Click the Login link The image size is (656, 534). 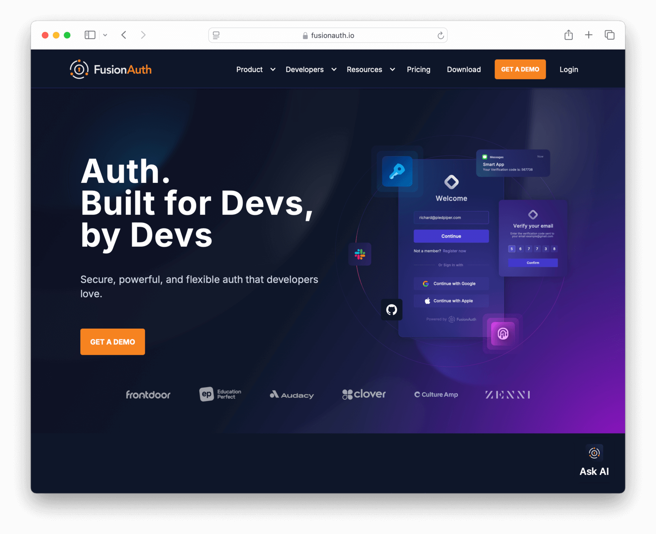[x=569, y=70]
